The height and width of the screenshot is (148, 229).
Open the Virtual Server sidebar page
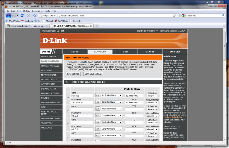pos(51,57)
